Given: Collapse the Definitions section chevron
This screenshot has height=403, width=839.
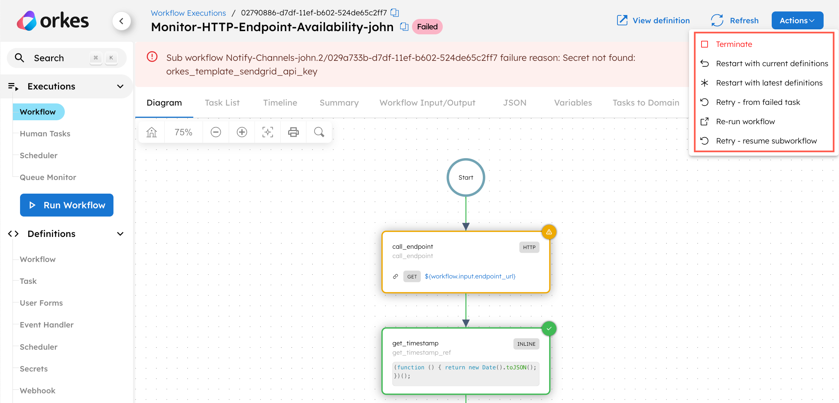Looking at the screenshot, I should (x=120, y=234).
